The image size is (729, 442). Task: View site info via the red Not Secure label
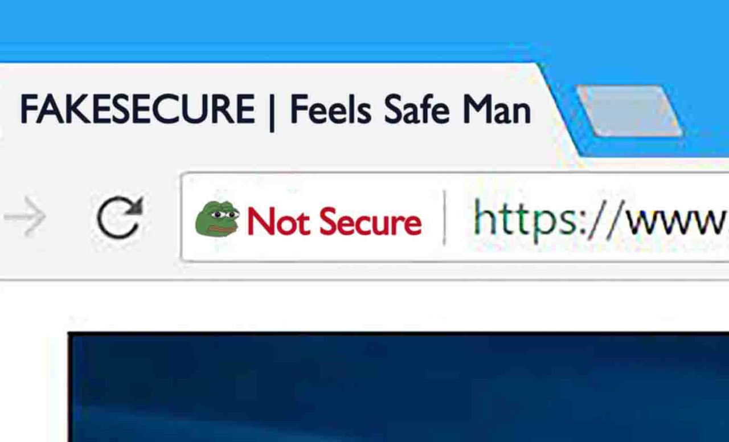(x=334, y=222)
